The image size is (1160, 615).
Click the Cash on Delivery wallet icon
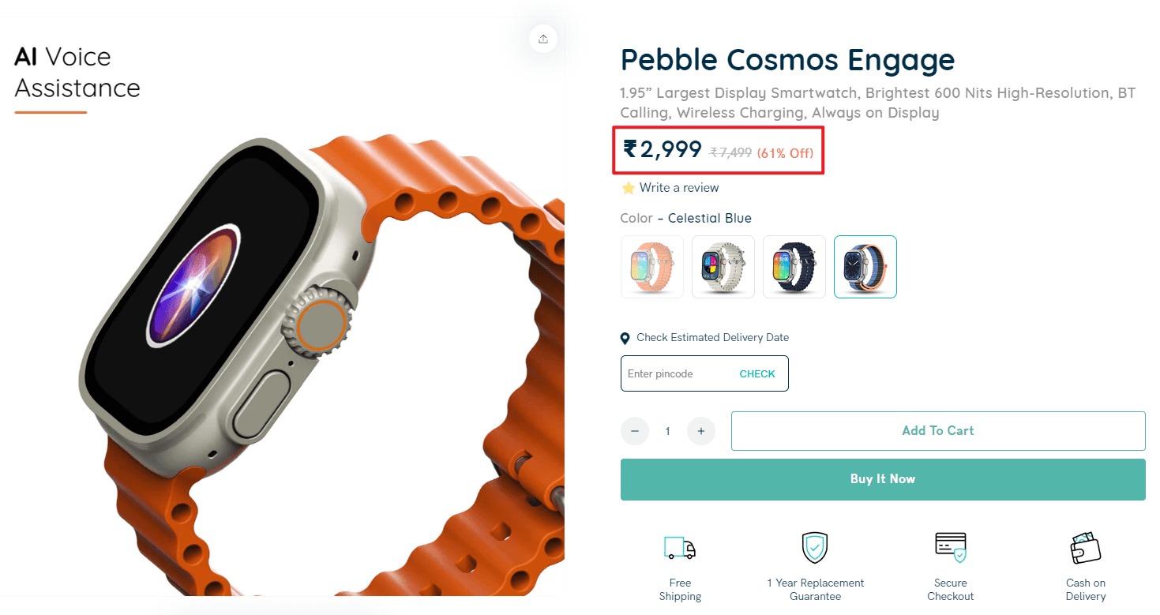[1085, 547]
